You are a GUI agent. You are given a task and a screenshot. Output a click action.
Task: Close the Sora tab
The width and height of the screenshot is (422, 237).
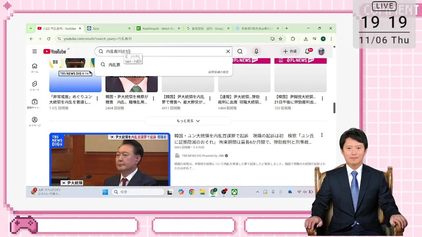[129, 28]
